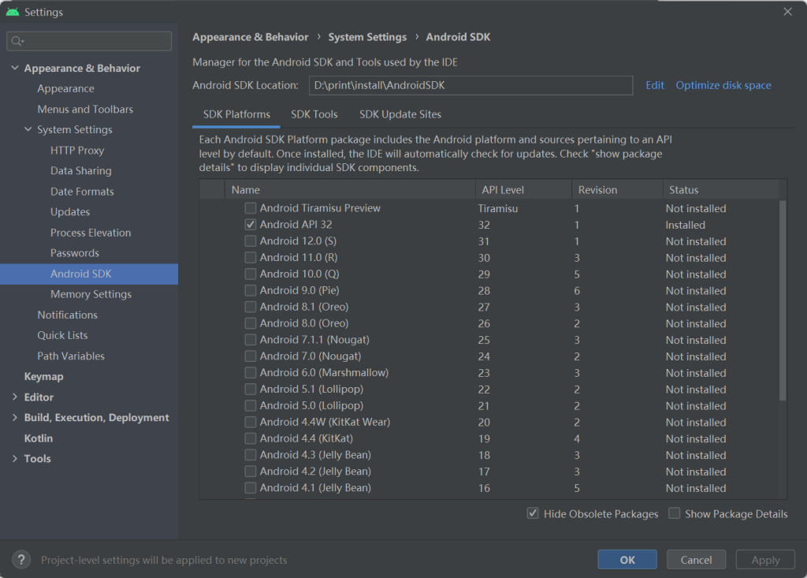Enable Show Package Details checkbox
This screenshot has width=807, height=578.
tap(675, 513)
